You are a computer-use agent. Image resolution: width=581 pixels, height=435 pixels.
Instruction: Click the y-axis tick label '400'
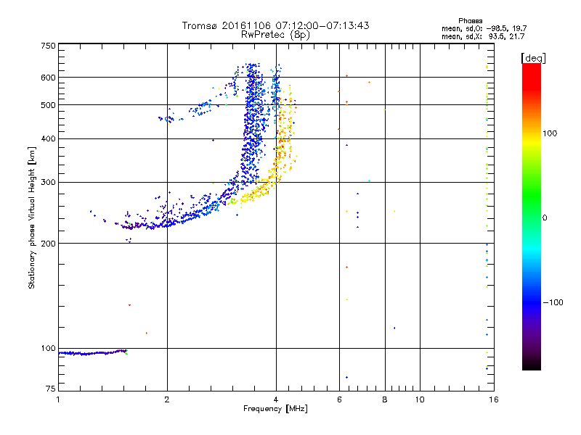(x=48, y=138)
